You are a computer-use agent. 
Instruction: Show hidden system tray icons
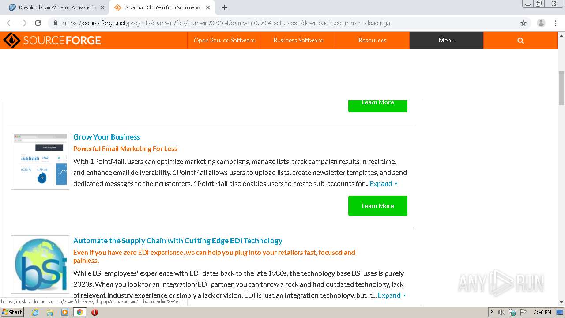[x=492, y=312]
